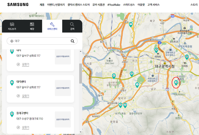
Task: Click the list scrollbar down arrow
Action: [x=81, y=132]
